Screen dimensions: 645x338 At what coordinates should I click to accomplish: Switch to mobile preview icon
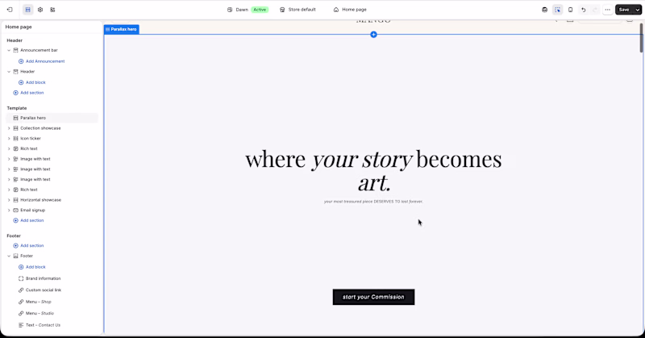570,10
